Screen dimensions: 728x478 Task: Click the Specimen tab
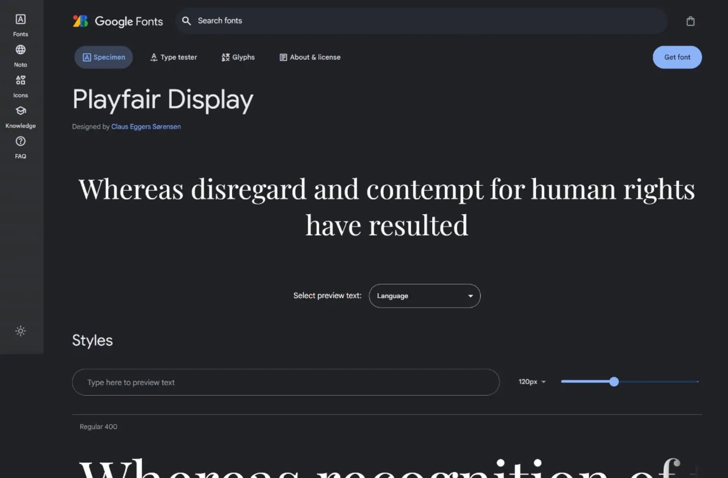pyautogui.click(x=103, y=57)
